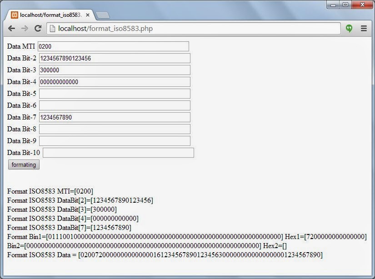This screenshot has width=375, height=279.
Task: Click the XAMPP favicon on the tab
Action: tap(15, 15)
